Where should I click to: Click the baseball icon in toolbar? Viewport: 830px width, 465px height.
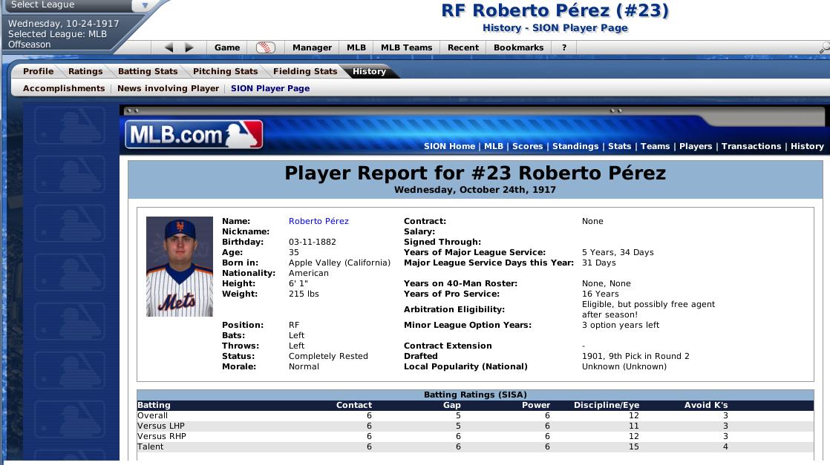click(265, 47)
